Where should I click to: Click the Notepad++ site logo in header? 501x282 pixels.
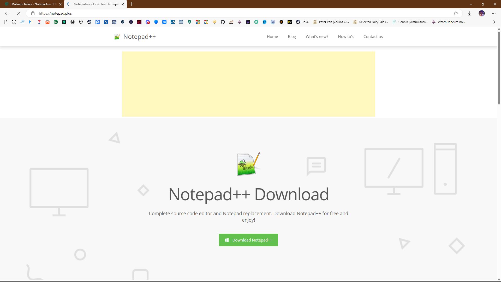coord(135,37)
